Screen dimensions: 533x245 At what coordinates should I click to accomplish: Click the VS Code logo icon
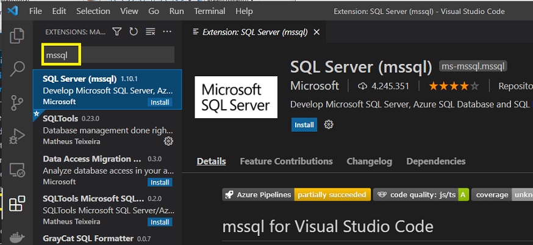13,11
